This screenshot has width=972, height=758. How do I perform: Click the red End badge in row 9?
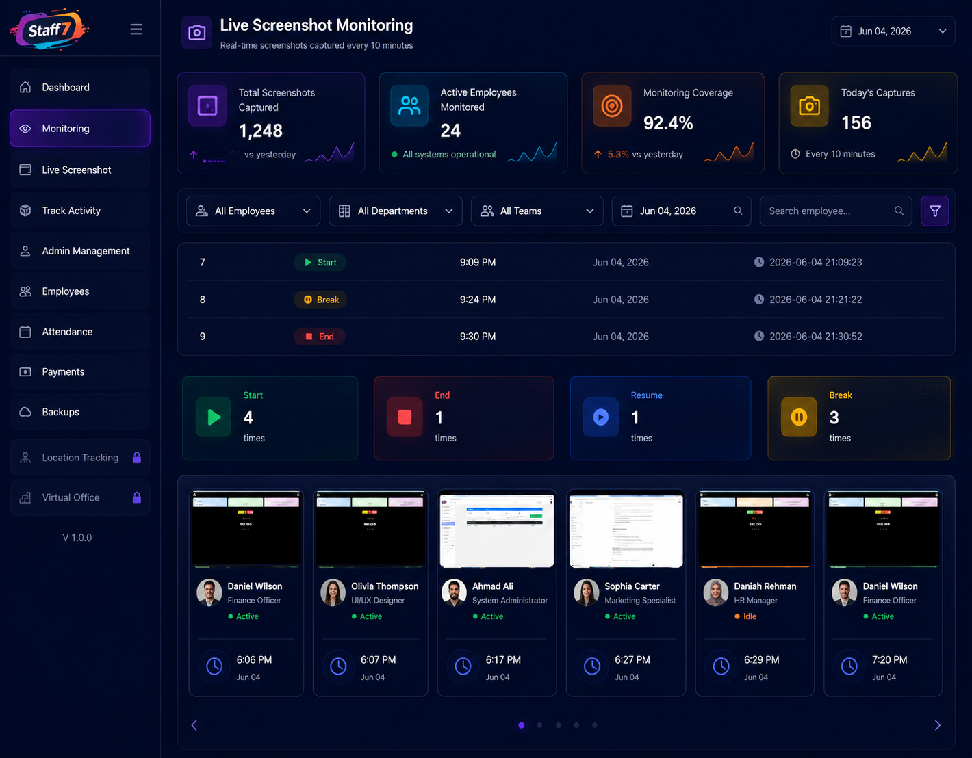pyautogui.click(x=320, y=337)
